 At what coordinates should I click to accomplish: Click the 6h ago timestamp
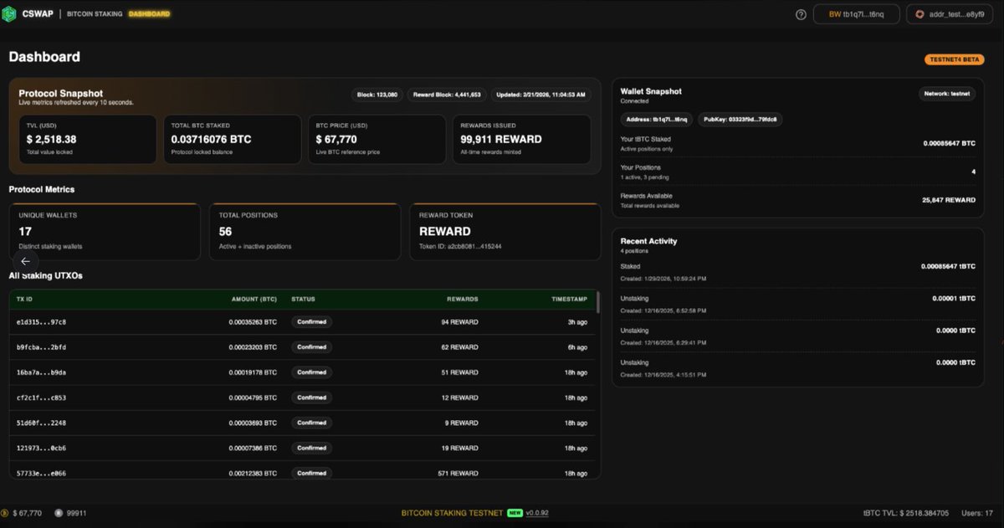(x=577, y=347)
